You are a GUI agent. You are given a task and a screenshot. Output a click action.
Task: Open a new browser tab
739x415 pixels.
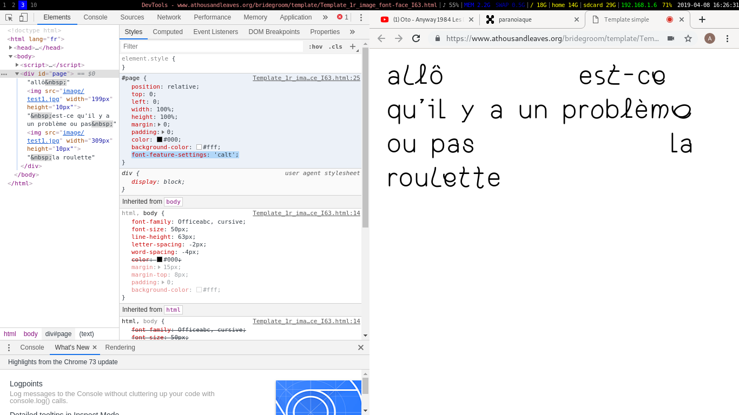pos(702,19)
